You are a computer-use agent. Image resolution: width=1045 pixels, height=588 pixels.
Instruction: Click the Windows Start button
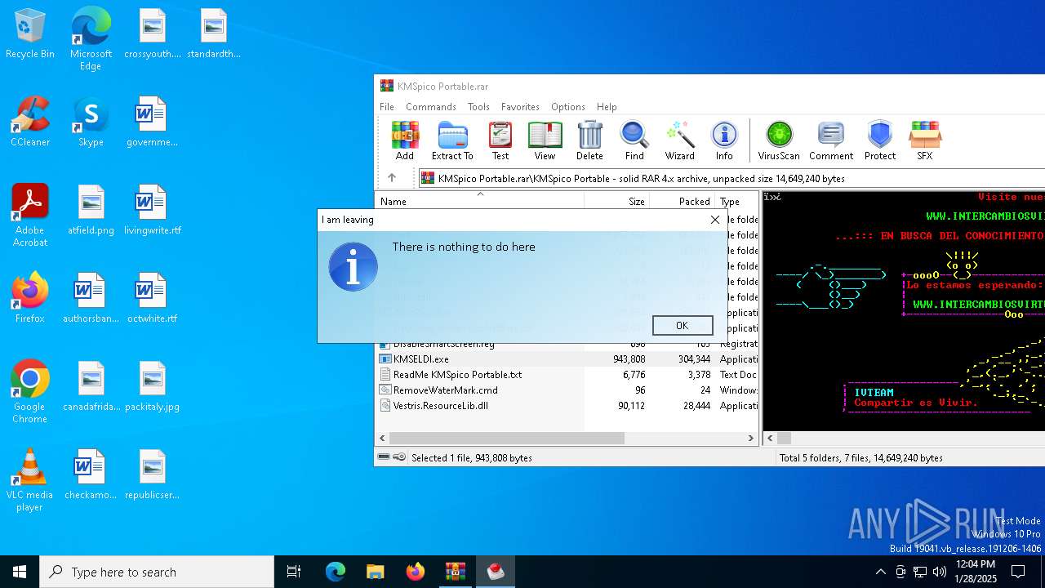[x=20, y=572]
